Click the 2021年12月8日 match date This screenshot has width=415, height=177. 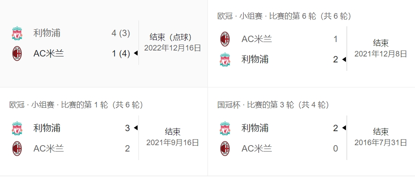[x=380, y=53]
